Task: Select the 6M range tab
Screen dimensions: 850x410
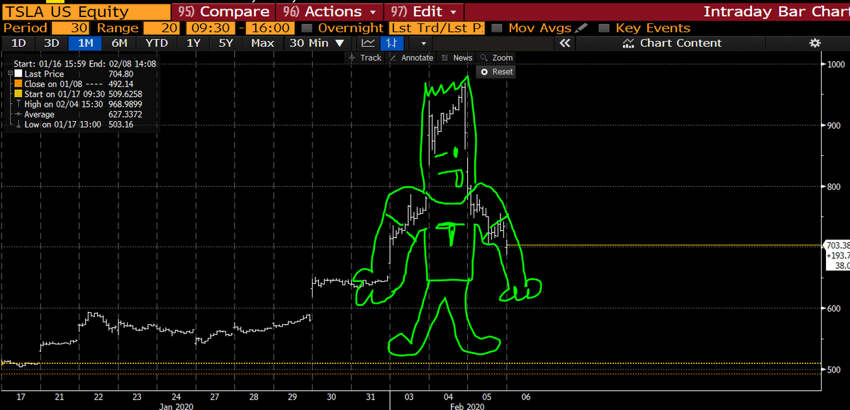Action: coord(119,43)
